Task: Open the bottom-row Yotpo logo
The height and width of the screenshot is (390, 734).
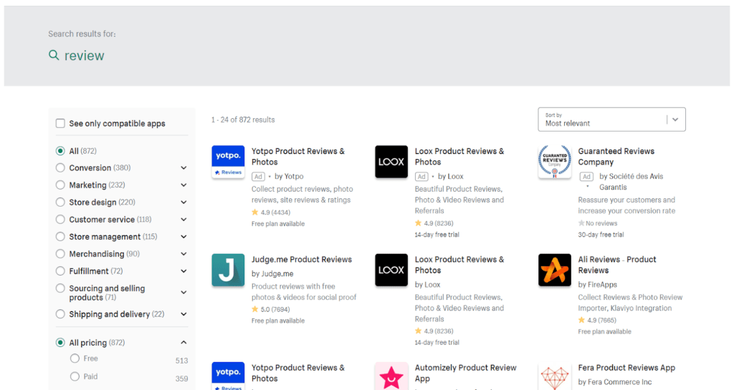Action: [x=228, y=376]
